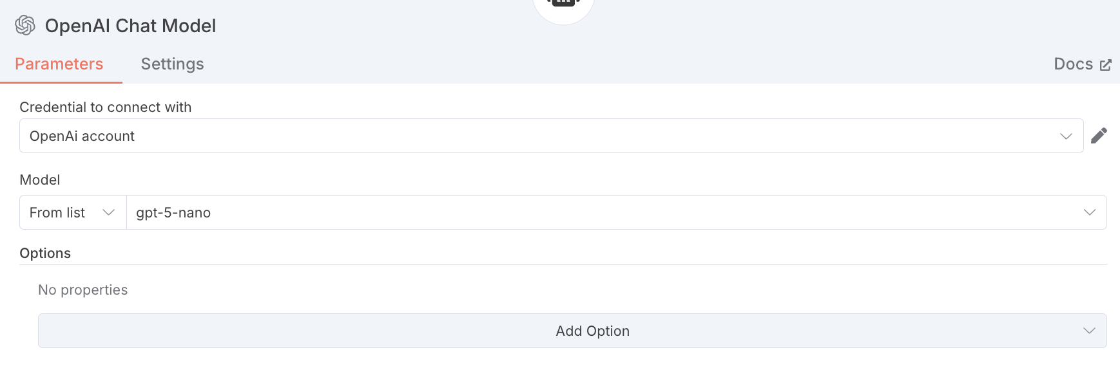Edit credential with the pencil icon
Image resolution: width=1120 pixels, height=386 pixels.
[1099, 136]
